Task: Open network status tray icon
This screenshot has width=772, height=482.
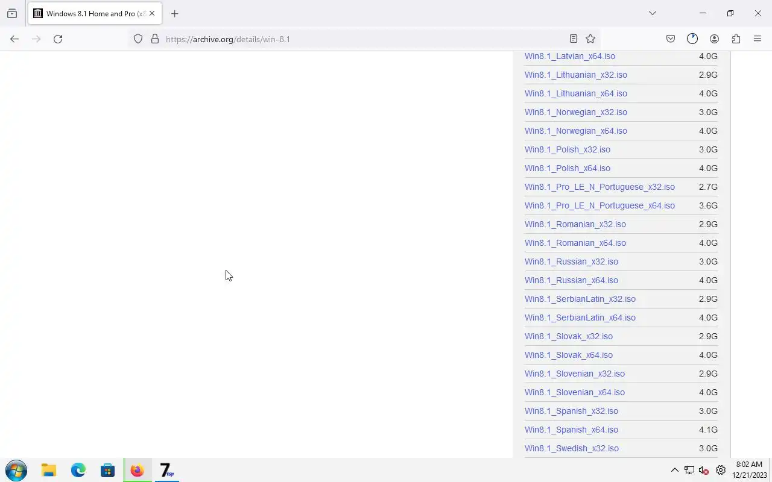Action: [689, 471]
